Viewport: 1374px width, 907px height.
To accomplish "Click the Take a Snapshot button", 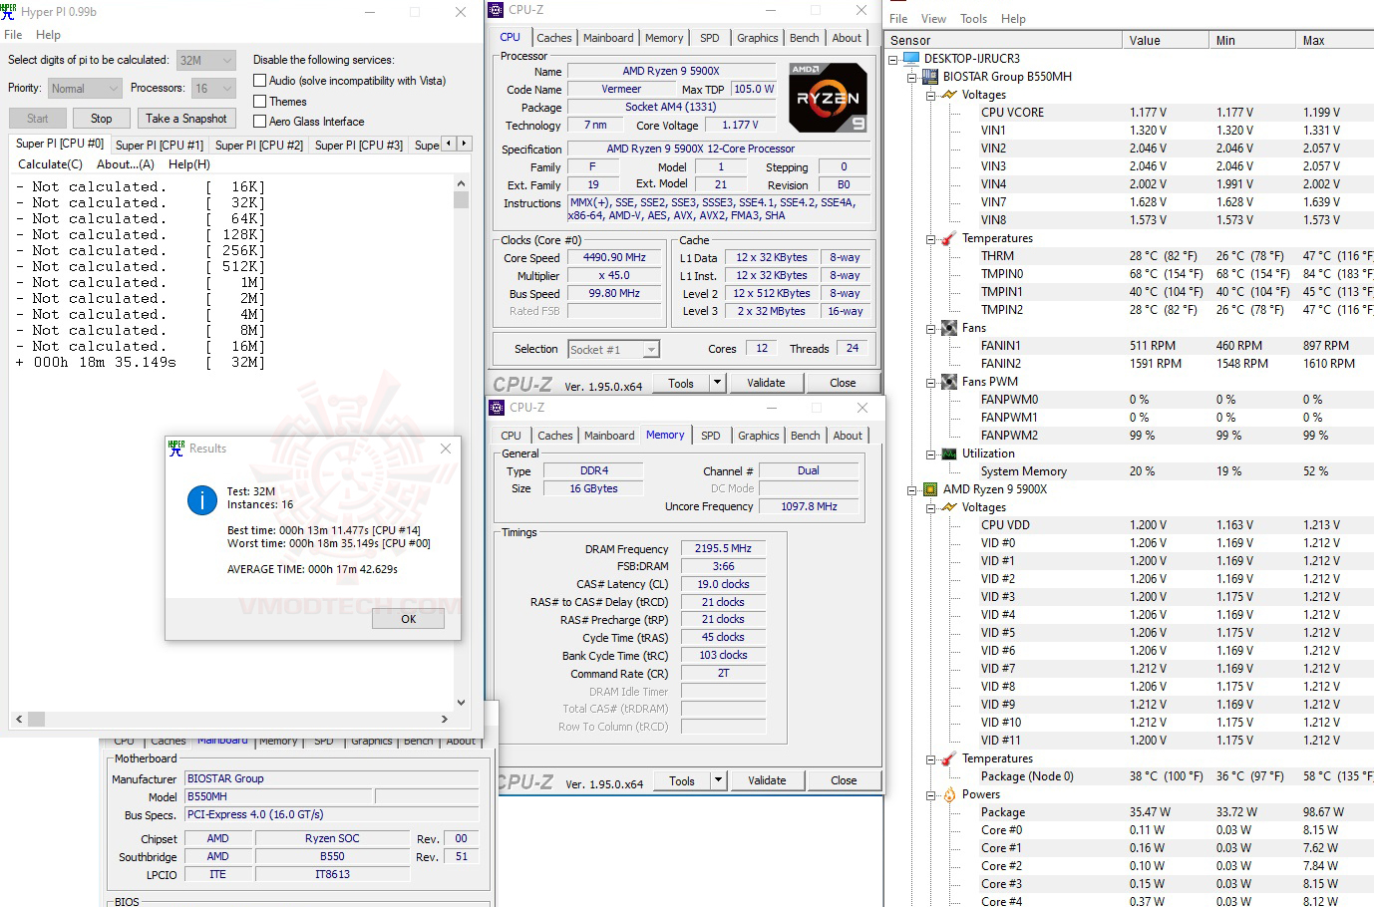I will point(186,119).
